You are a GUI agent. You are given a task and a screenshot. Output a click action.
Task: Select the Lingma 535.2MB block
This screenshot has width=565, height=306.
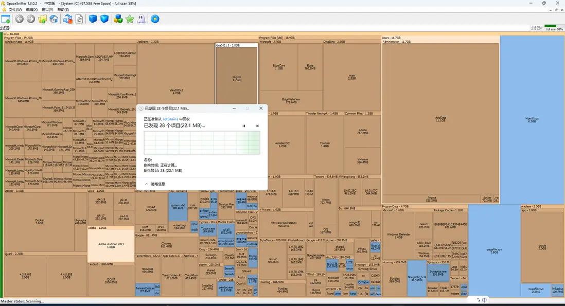click(x=431, y=199)
